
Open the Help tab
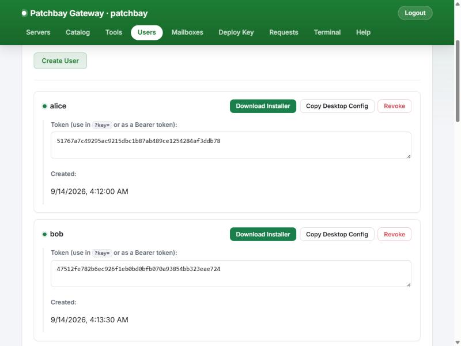point(363,32)
